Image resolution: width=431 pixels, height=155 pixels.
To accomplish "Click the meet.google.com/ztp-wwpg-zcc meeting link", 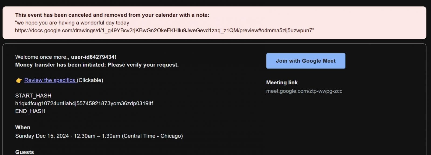I will [304, 91].
